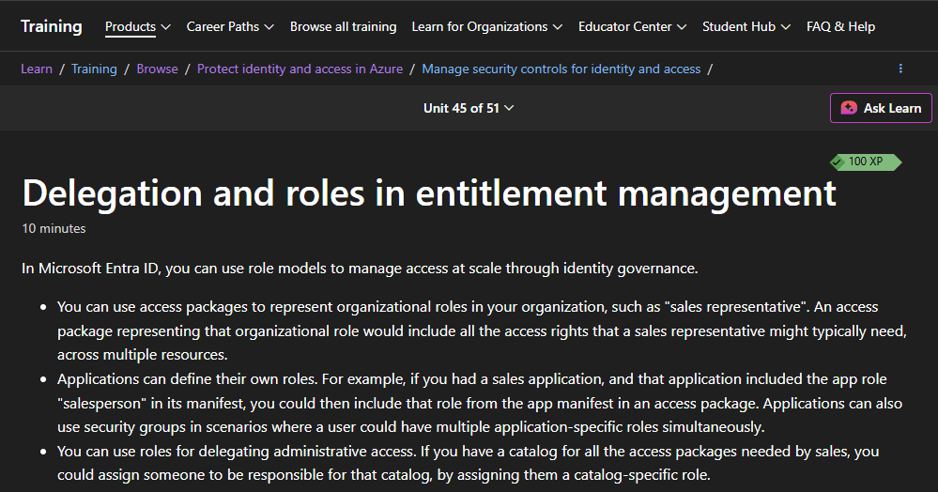Image resolution: width=938 pixels, height=492 pixels.
Task: Expand the Learn for Organizations menu
Action: tap(486, 26)
